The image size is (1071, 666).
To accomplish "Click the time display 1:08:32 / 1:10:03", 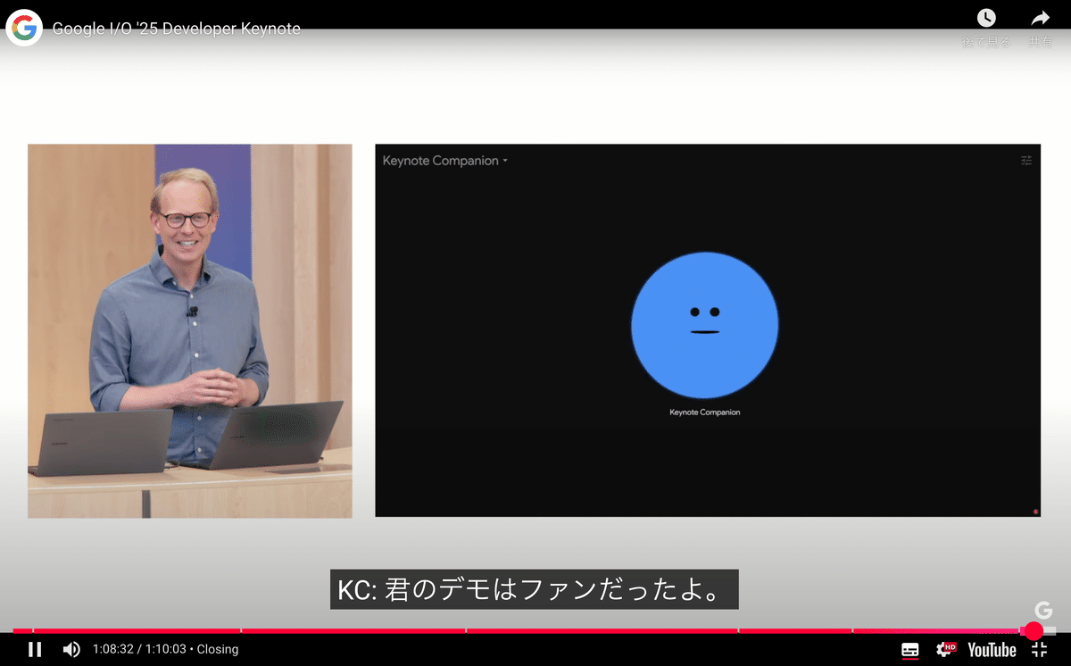I will 139,649.
